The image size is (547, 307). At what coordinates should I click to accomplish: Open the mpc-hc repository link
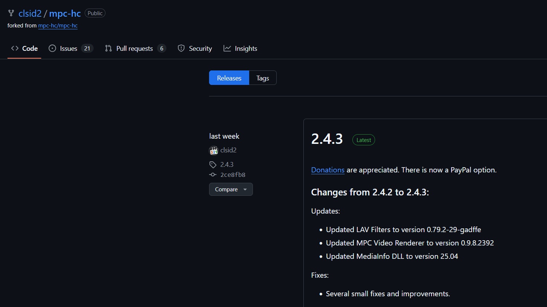coord(65,13)
